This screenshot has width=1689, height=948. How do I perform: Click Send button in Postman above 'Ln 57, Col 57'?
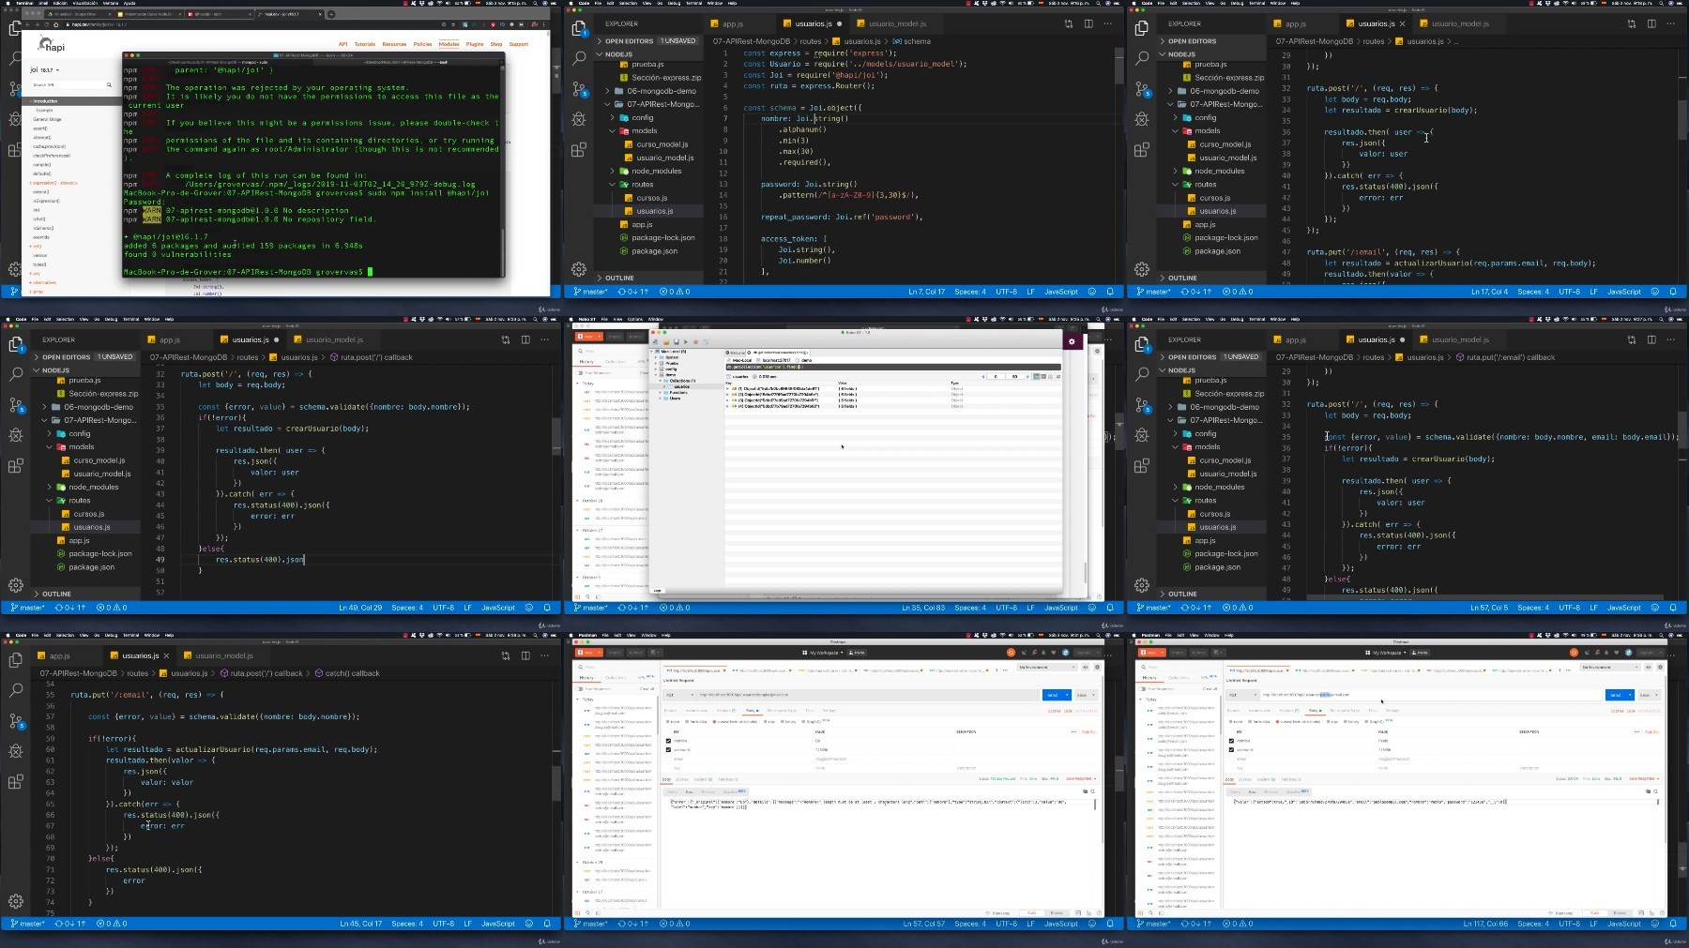1052,695
